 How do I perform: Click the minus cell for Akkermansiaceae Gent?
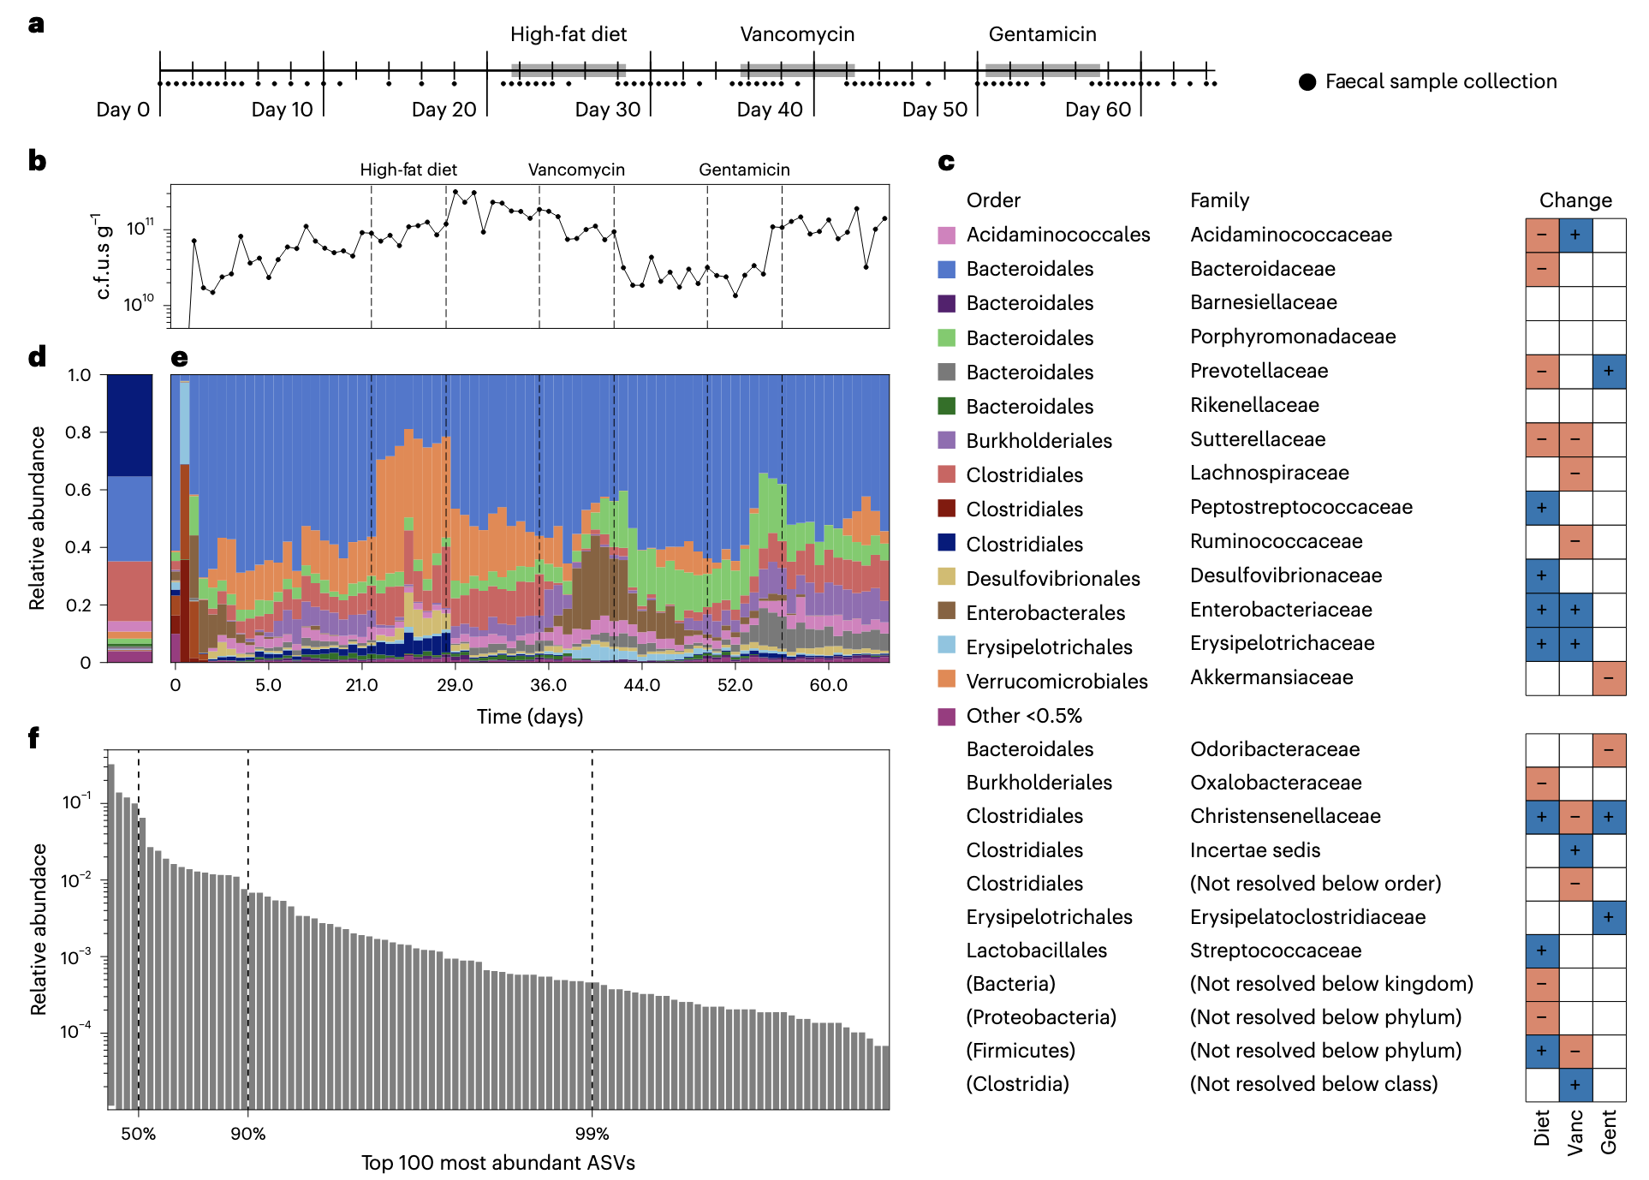point(1609,678)
